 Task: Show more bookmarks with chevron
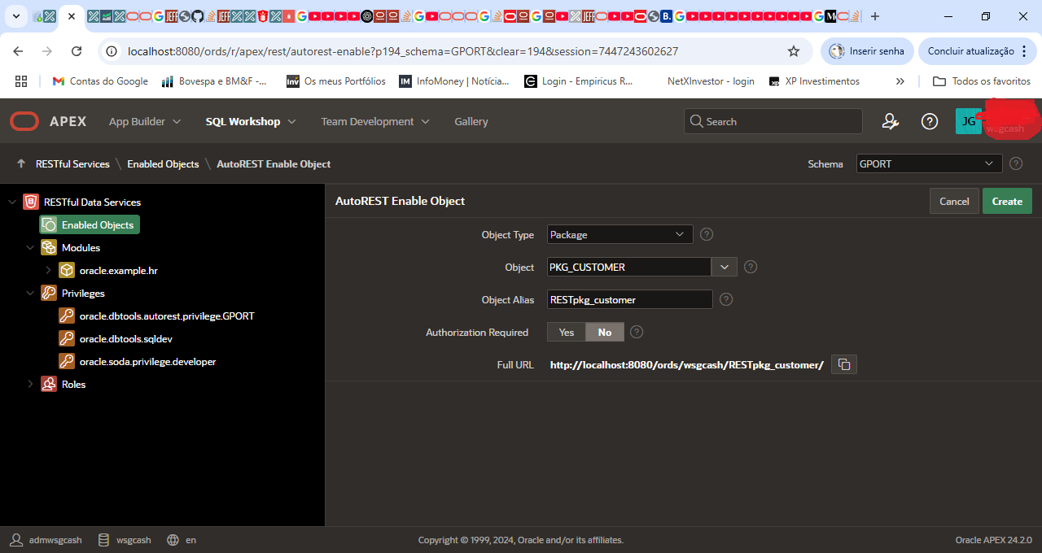point(900,81)
